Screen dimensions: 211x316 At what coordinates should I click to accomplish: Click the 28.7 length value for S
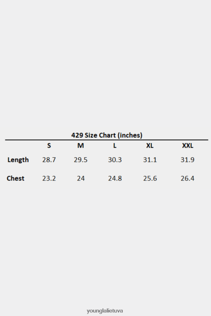pyautogui.click(x=49, y=160)
